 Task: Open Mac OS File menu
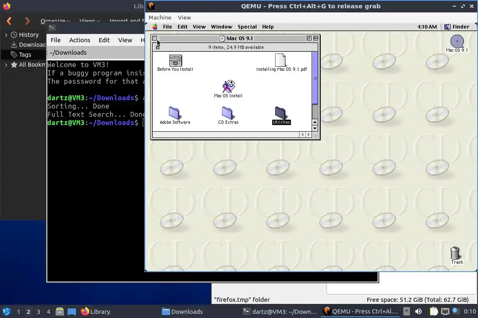coord(167,27)
